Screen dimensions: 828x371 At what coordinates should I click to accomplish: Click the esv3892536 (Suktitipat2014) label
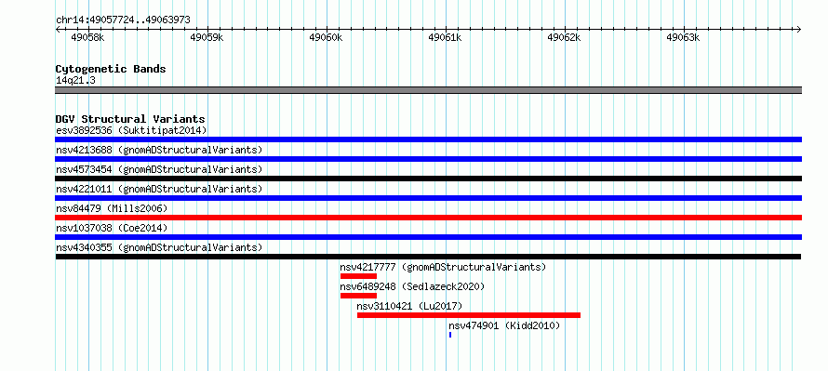pyautogui.click(x=131, y=130)
